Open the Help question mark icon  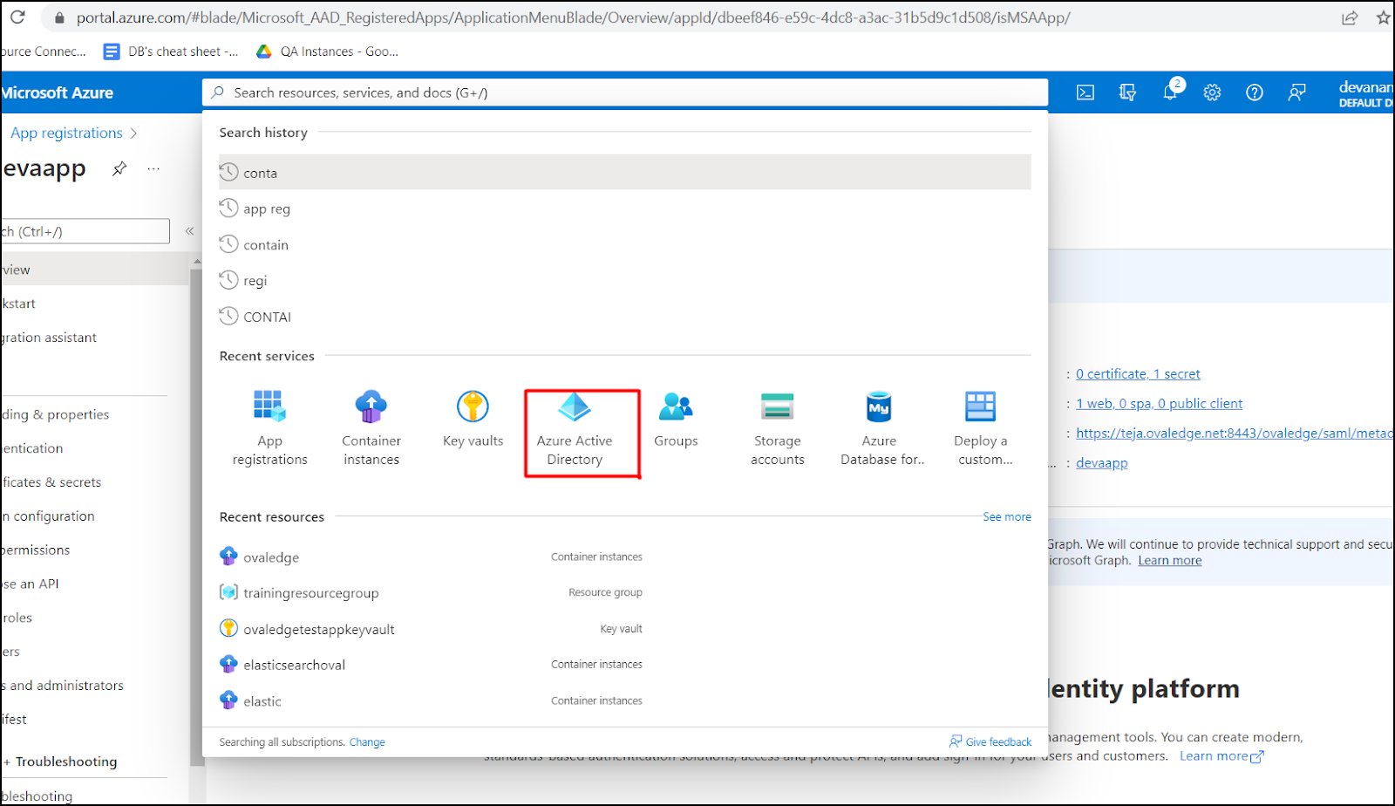1255,92
